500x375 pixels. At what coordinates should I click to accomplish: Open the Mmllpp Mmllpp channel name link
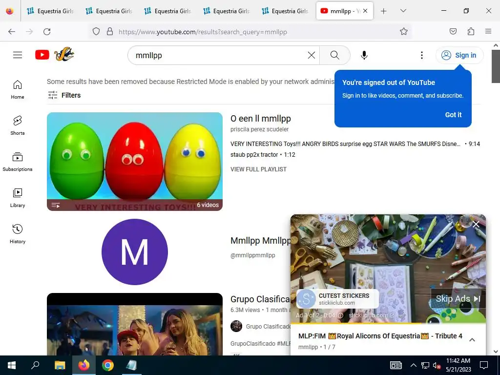coord(260,241)
